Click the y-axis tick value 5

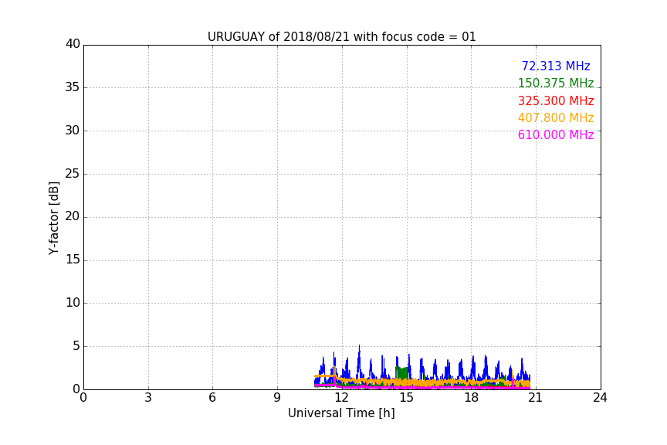(x=76, y=346)
